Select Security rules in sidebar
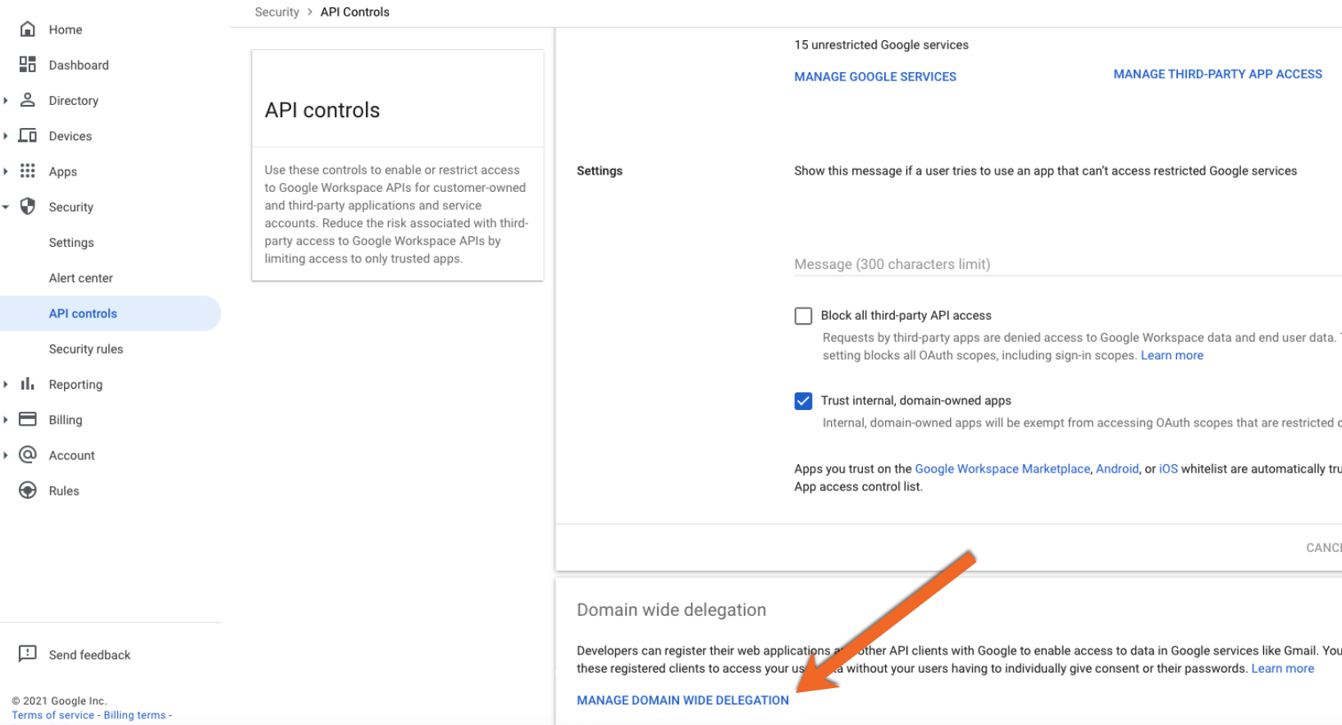Image resolution: width=1342 pixels, height=725 pixels. coord(85,349)
